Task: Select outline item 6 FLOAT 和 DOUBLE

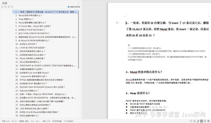Action: [x=30, y=30]
